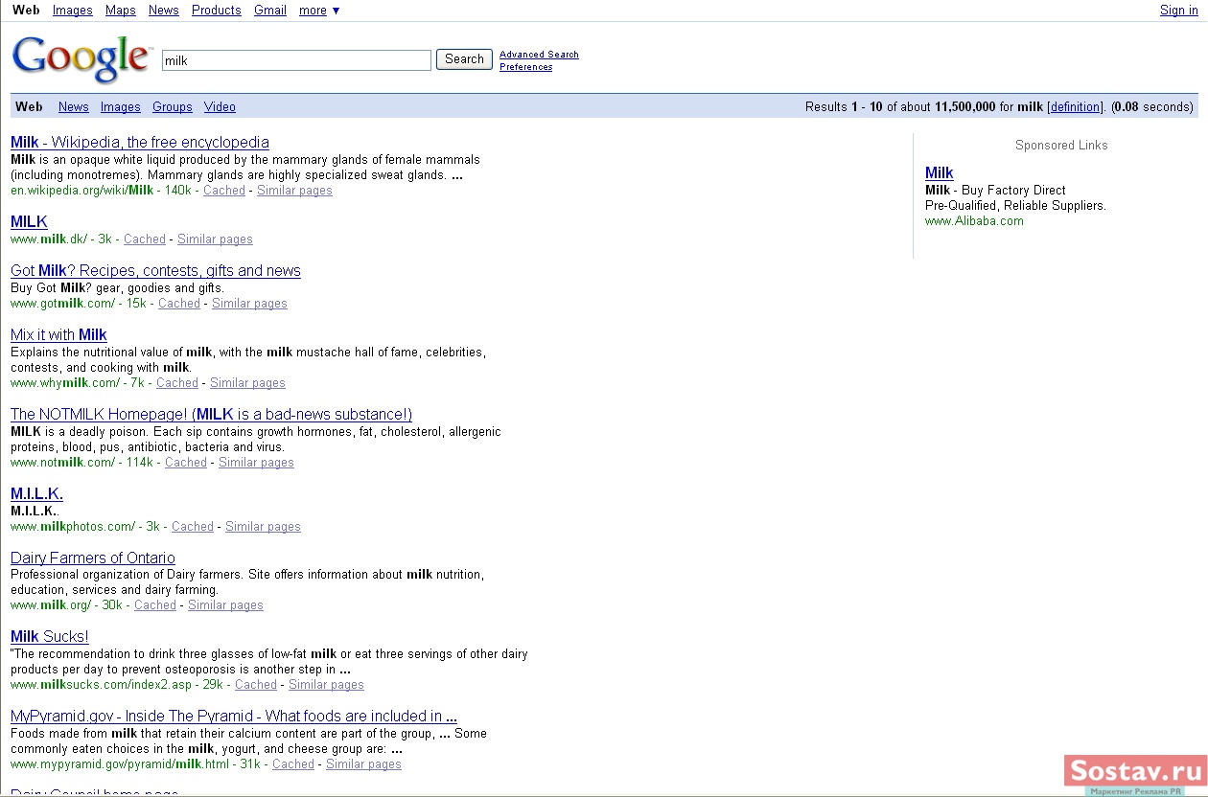This screenshot has width=1208, height=797.
Task: Click Sign in link
Action: (x=1178, y=11)
